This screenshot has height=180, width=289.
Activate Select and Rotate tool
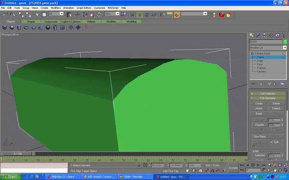point(85,14)
